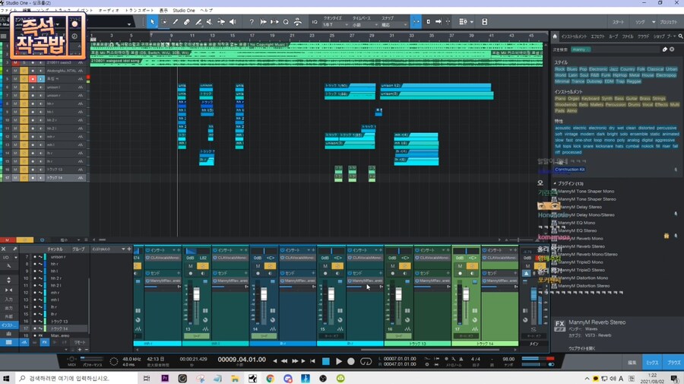Click the Return to Zero transport button
The height and width of the screenshot is (384, 684).
point(313,361)
